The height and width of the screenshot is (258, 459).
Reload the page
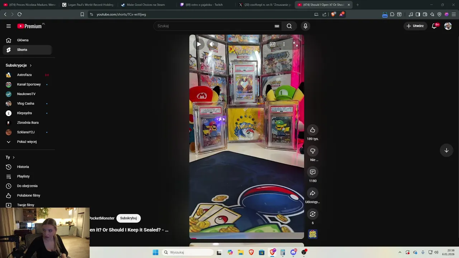(19, 14)
